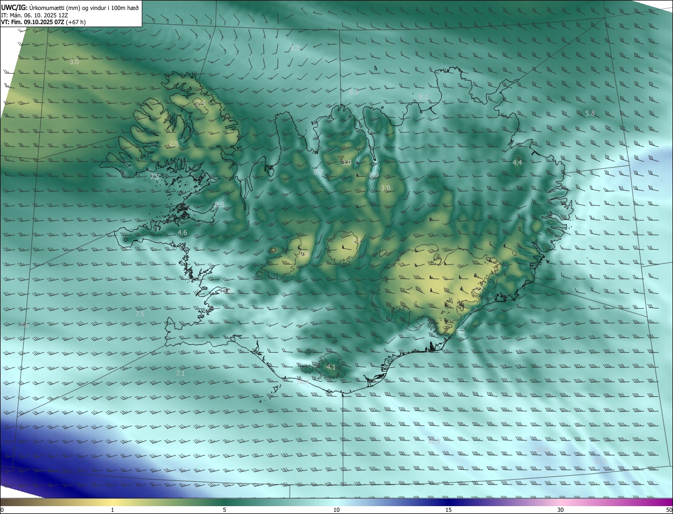Click the color bar tick label 50

pos(669,510)
